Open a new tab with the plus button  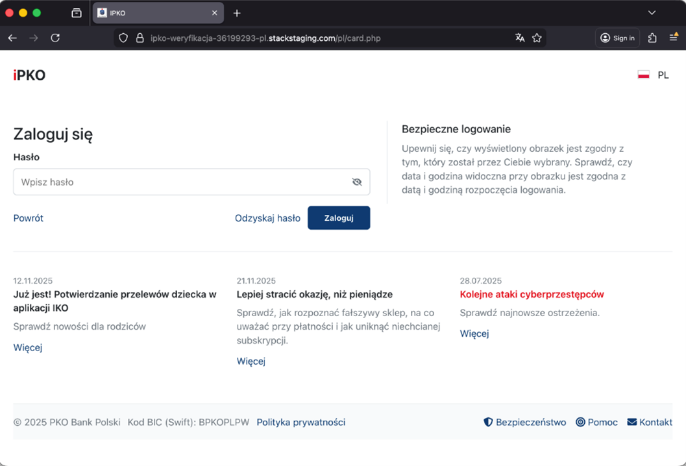tap(237, 13)
